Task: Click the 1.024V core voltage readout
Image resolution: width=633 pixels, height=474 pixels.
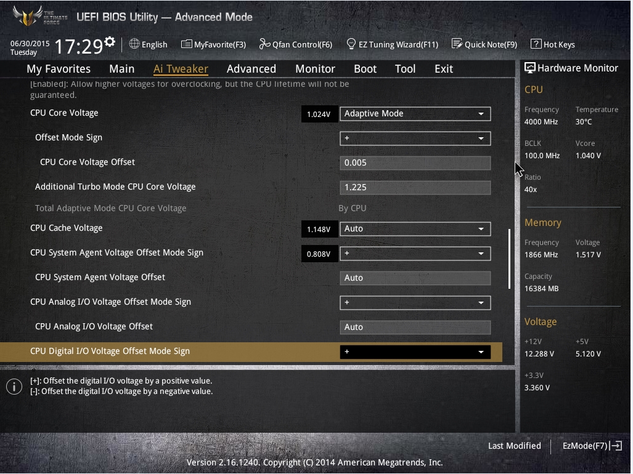Action: coord(319,114)
